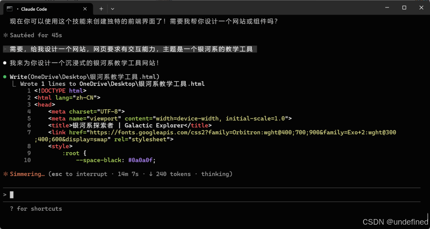430x229 pixels.
Task: Click the Write(OneDrive\Desktop\...) tool line
Action: 85,77
